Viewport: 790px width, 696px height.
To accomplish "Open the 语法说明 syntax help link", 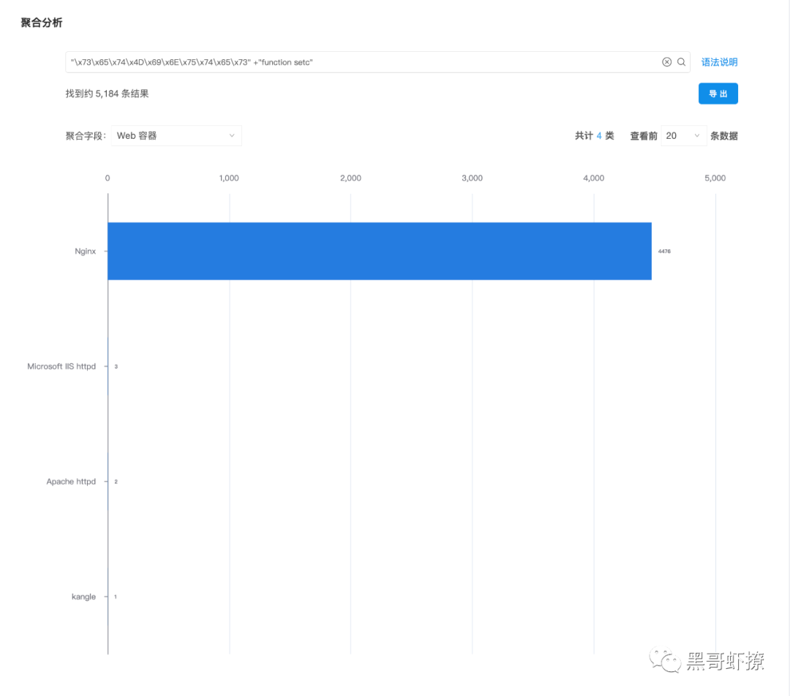I will coord(719,62).
